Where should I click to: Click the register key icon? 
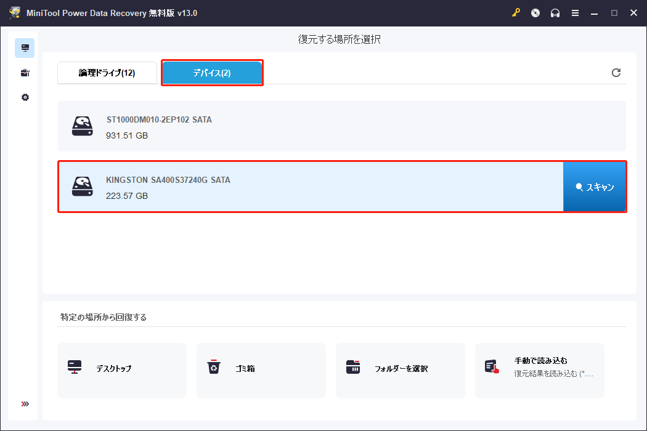point(516,13)
